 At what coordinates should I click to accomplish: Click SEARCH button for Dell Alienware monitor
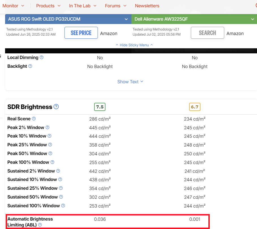pyautogui.click(x=208, y=33)
